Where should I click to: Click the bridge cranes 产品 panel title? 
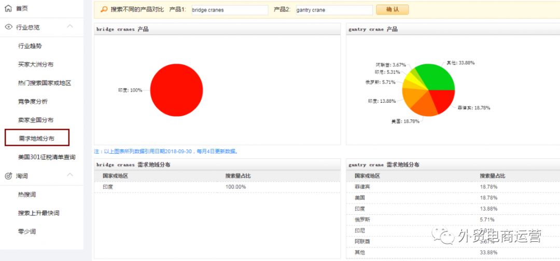[122, 30]
